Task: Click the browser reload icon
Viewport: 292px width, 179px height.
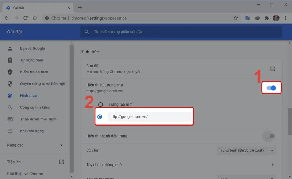Action: tap(25, 18)
